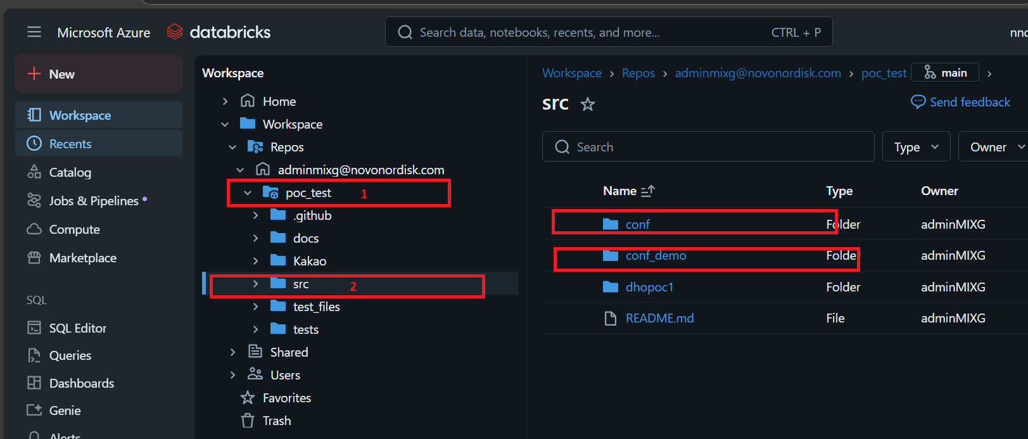Click the Dashboards icon in sidebar

34,383
